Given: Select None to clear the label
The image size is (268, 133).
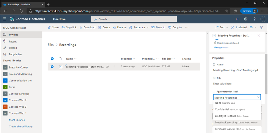Looking at the screenshot, I should [237, 103].
